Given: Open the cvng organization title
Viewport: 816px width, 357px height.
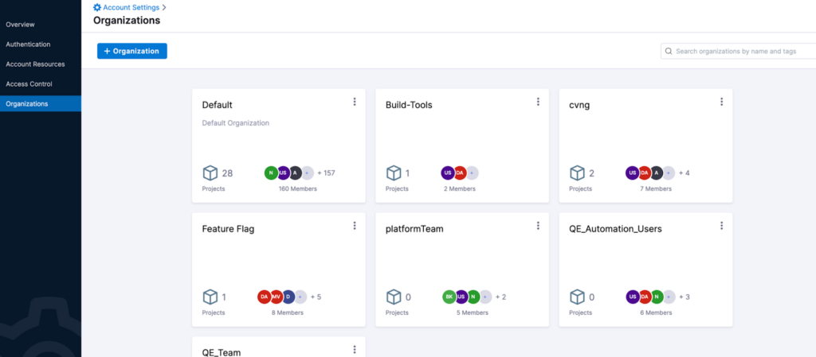Looking at the screenshot, I should [579, 105].
